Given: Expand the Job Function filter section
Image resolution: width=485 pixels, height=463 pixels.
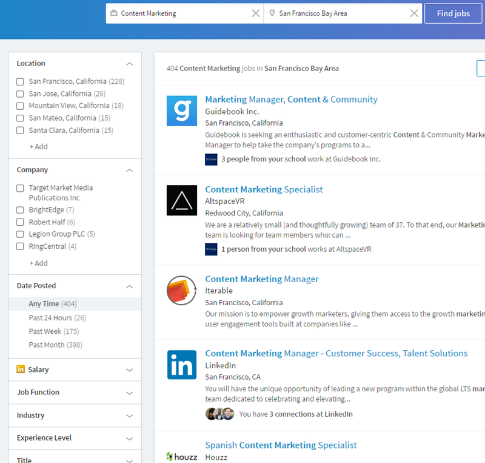Looking at the screenshot, I should click(x=130, y=393).
